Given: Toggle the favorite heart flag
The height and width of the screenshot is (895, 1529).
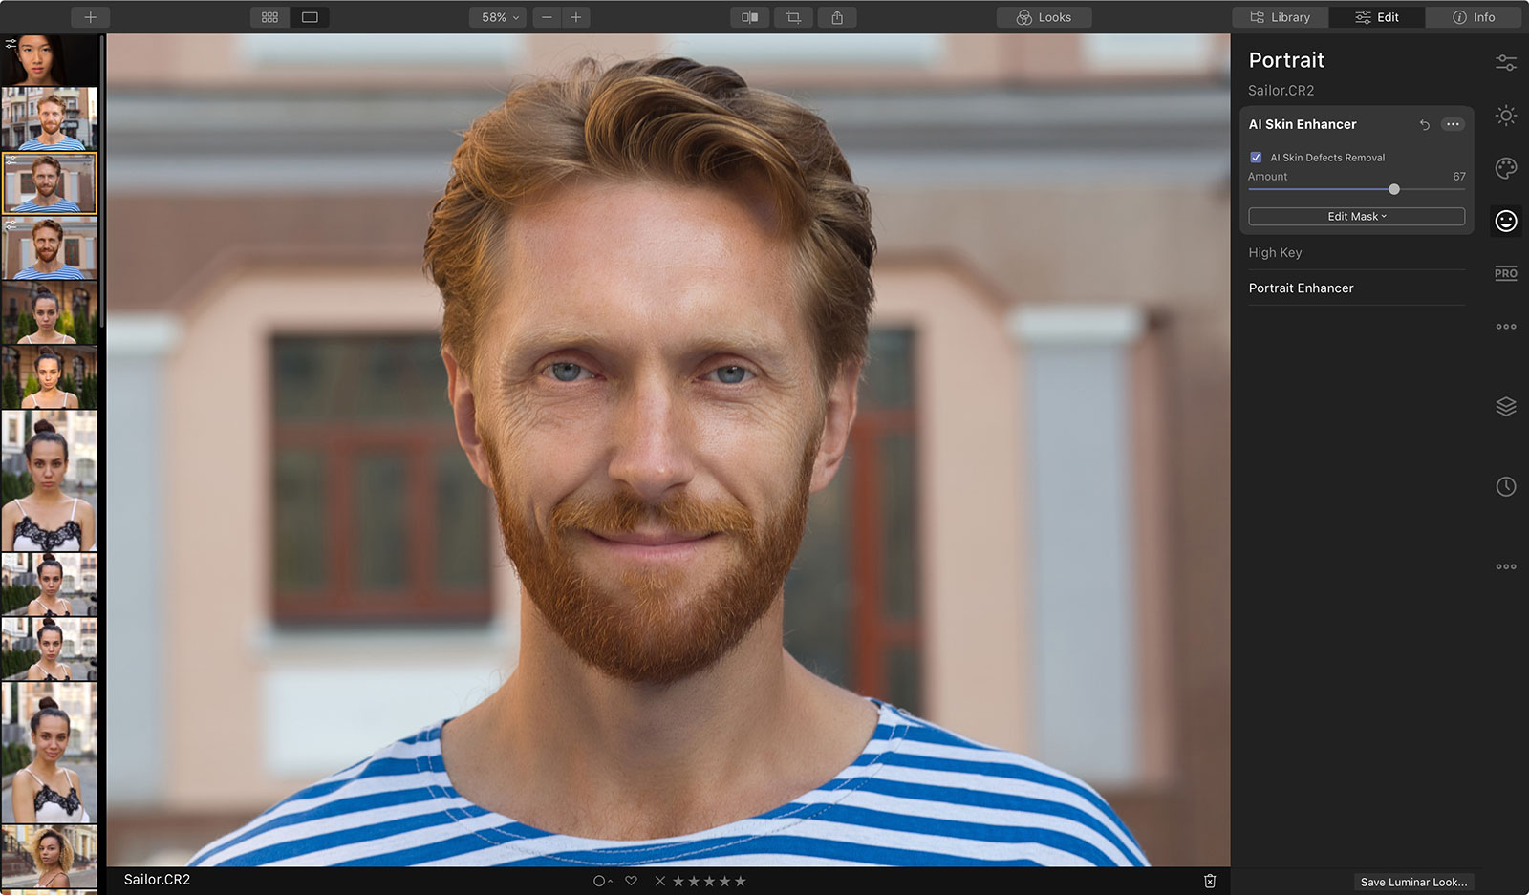Looking at the screenshot, I should 631,881.
